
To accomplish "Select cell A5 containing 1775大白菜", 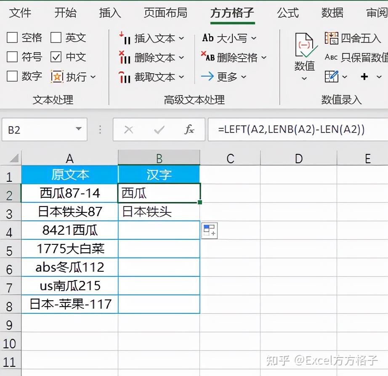I will click(69, 249).
